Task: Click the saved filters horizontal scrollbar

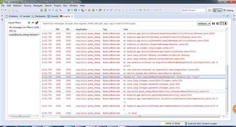Action: [x=20, y=116]
